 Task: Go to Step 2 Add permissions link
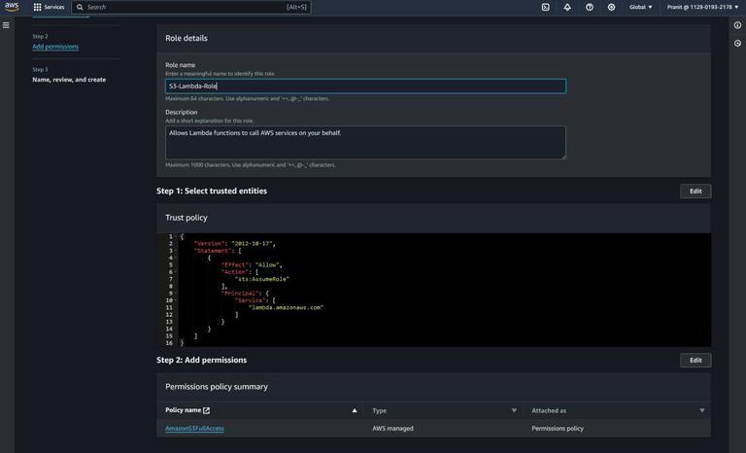coord(55,47)
